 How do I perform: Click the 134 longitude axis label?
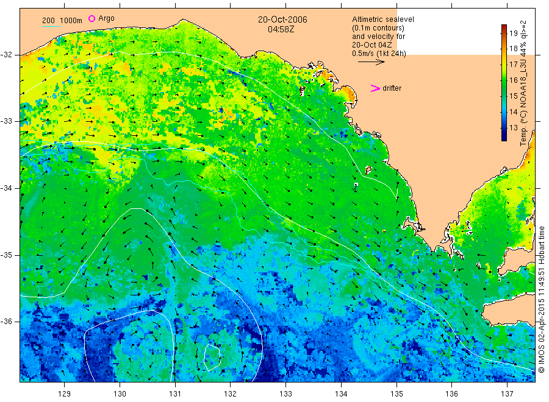tap(341, 394)
